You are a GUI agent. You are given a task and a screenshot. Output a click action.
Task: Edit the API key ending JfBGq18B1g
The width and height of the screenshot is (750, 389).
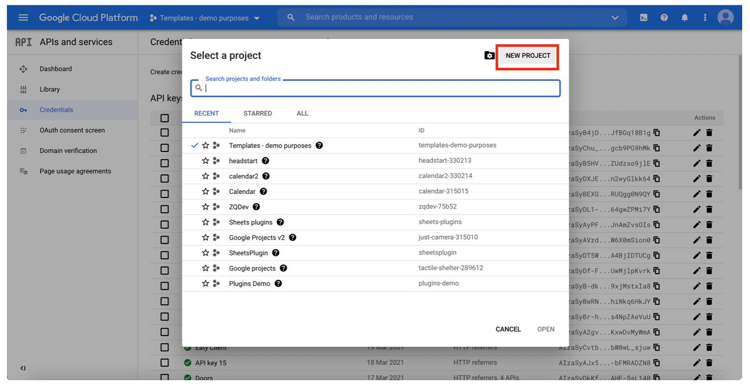(697, 133)
